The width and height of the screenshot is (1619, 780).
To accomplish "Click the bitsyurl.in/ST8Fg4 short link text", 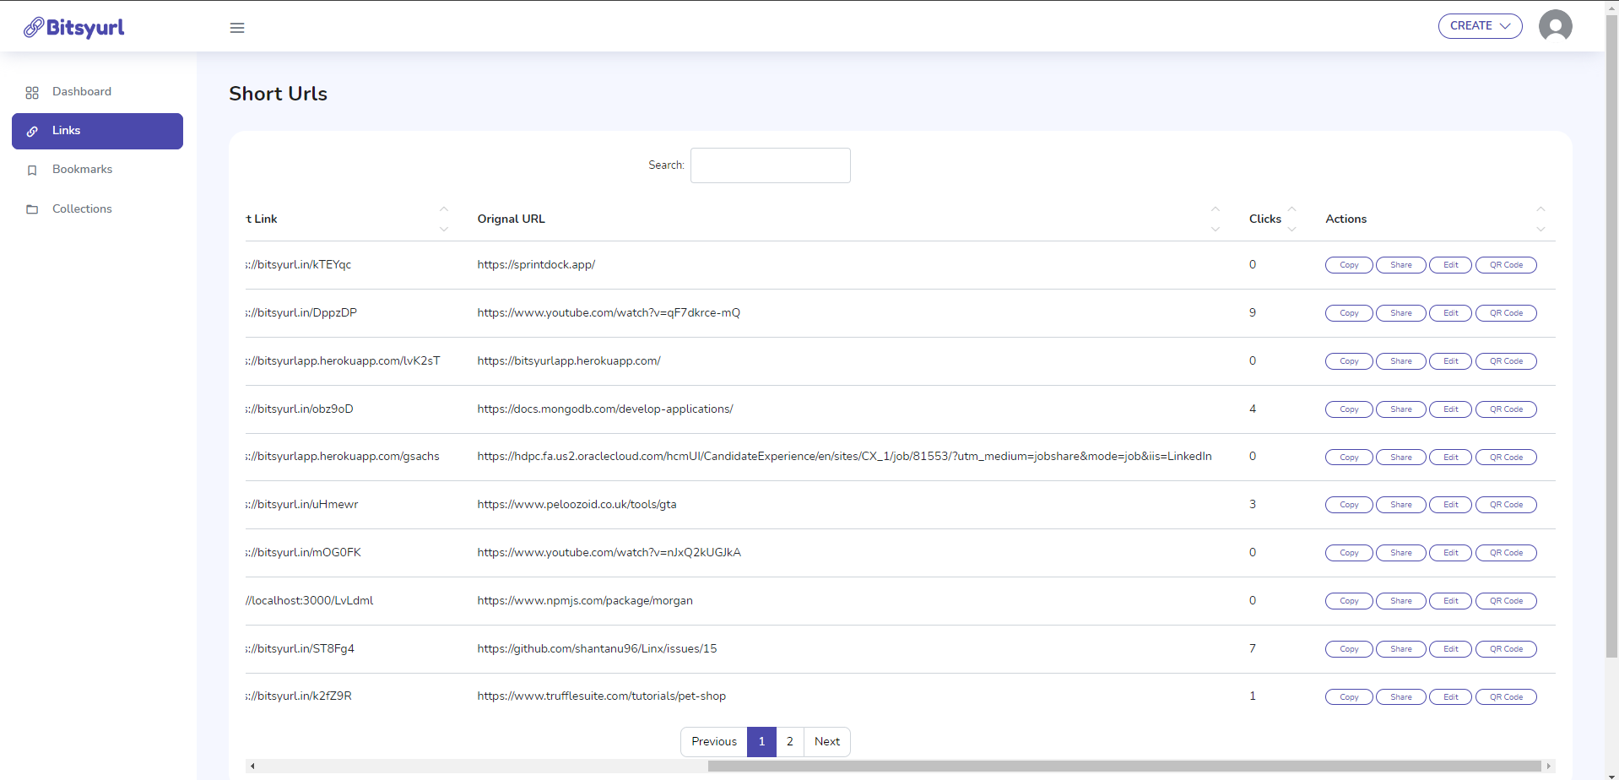I will [x=300, y=649].
